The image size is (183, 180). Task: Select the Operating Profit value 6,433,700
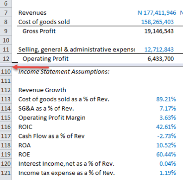tap(161, 59)
